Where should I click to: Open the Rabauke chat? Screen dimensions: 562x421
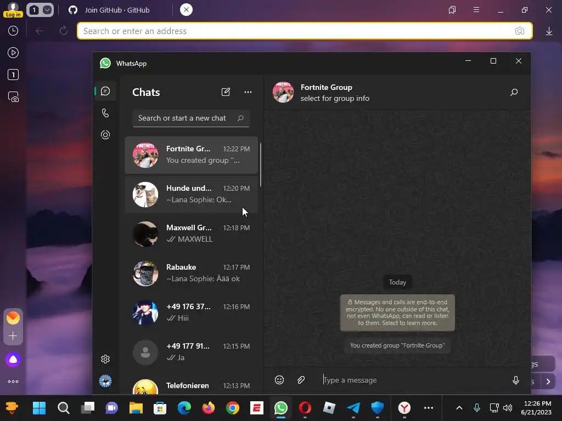(192, 273)
